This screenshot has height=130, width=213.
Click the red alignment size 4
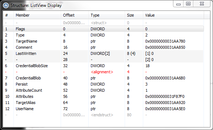pyautogui.click(x=128, y=72)
